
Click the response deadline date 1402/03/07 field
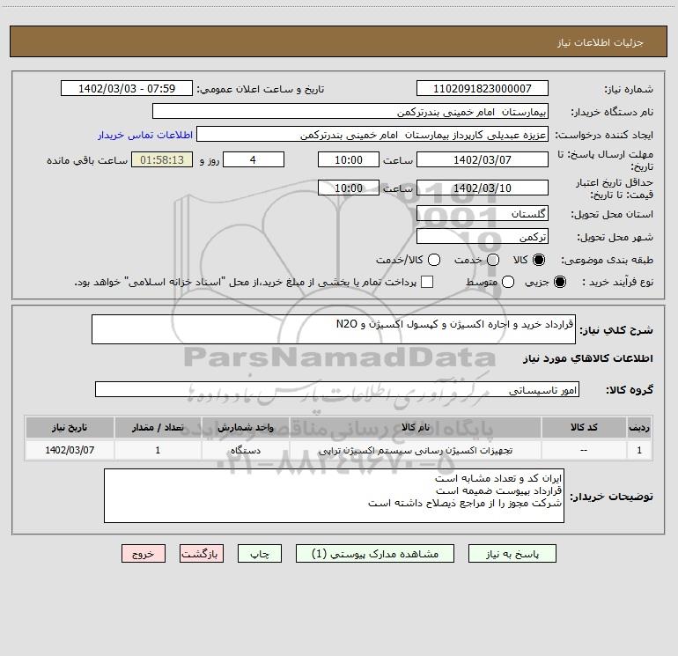click(483, 159)
